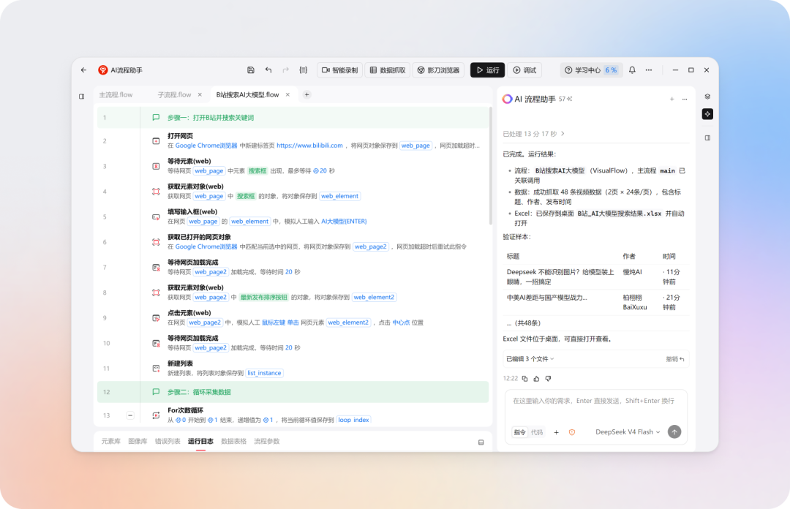
Task: Expand 已处理 13 分 17 秒 details
Action: (533, 134)
